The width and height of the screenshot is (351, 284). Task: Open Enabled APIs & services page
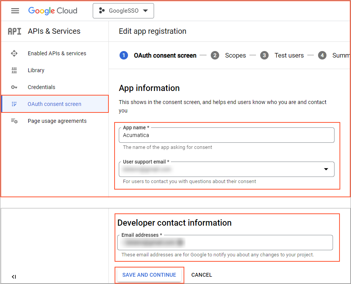coord(57,53)
